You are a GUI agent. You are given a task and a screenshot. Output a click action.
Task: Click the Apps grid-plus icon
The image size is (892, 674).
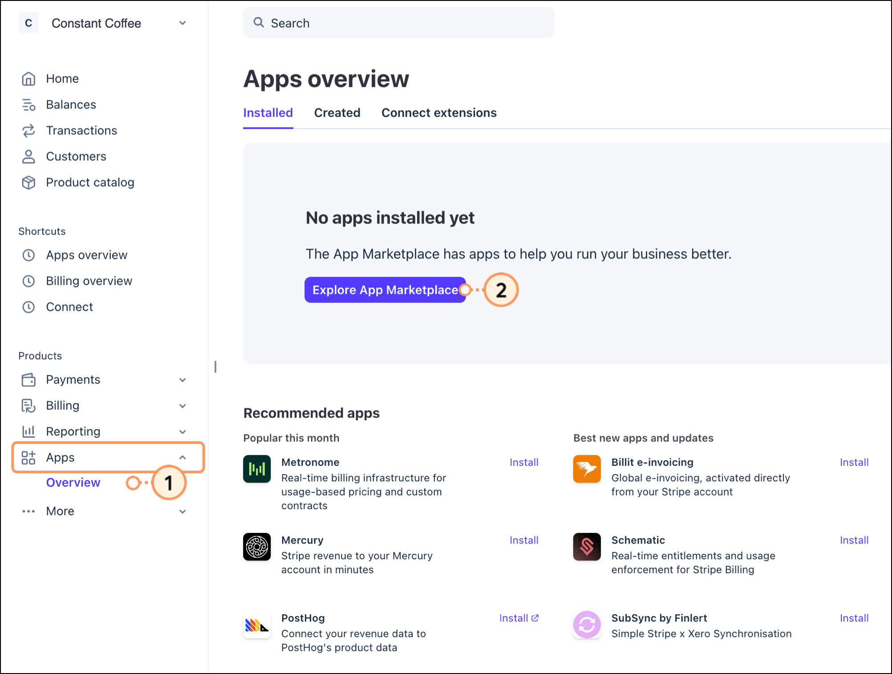(28, 458)
